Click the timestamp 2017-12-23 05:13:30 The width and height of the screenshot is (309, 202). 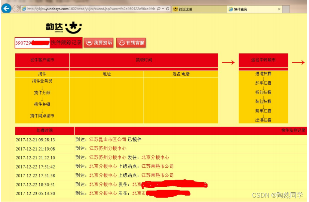[35, 193]
